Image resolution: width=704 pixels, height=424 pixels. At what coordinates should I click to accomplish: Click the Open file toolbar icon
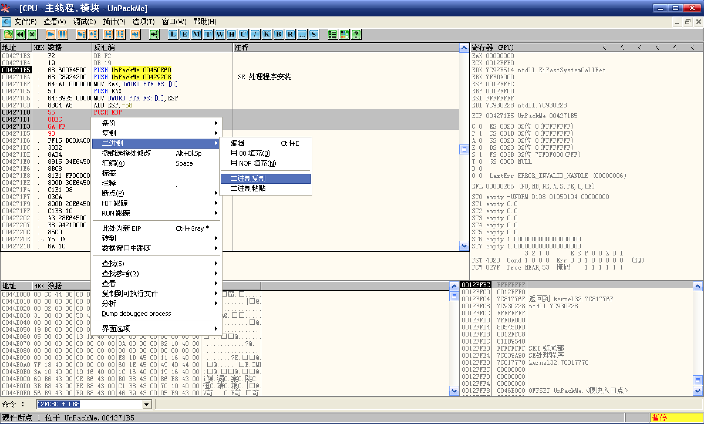coord(8,35)
